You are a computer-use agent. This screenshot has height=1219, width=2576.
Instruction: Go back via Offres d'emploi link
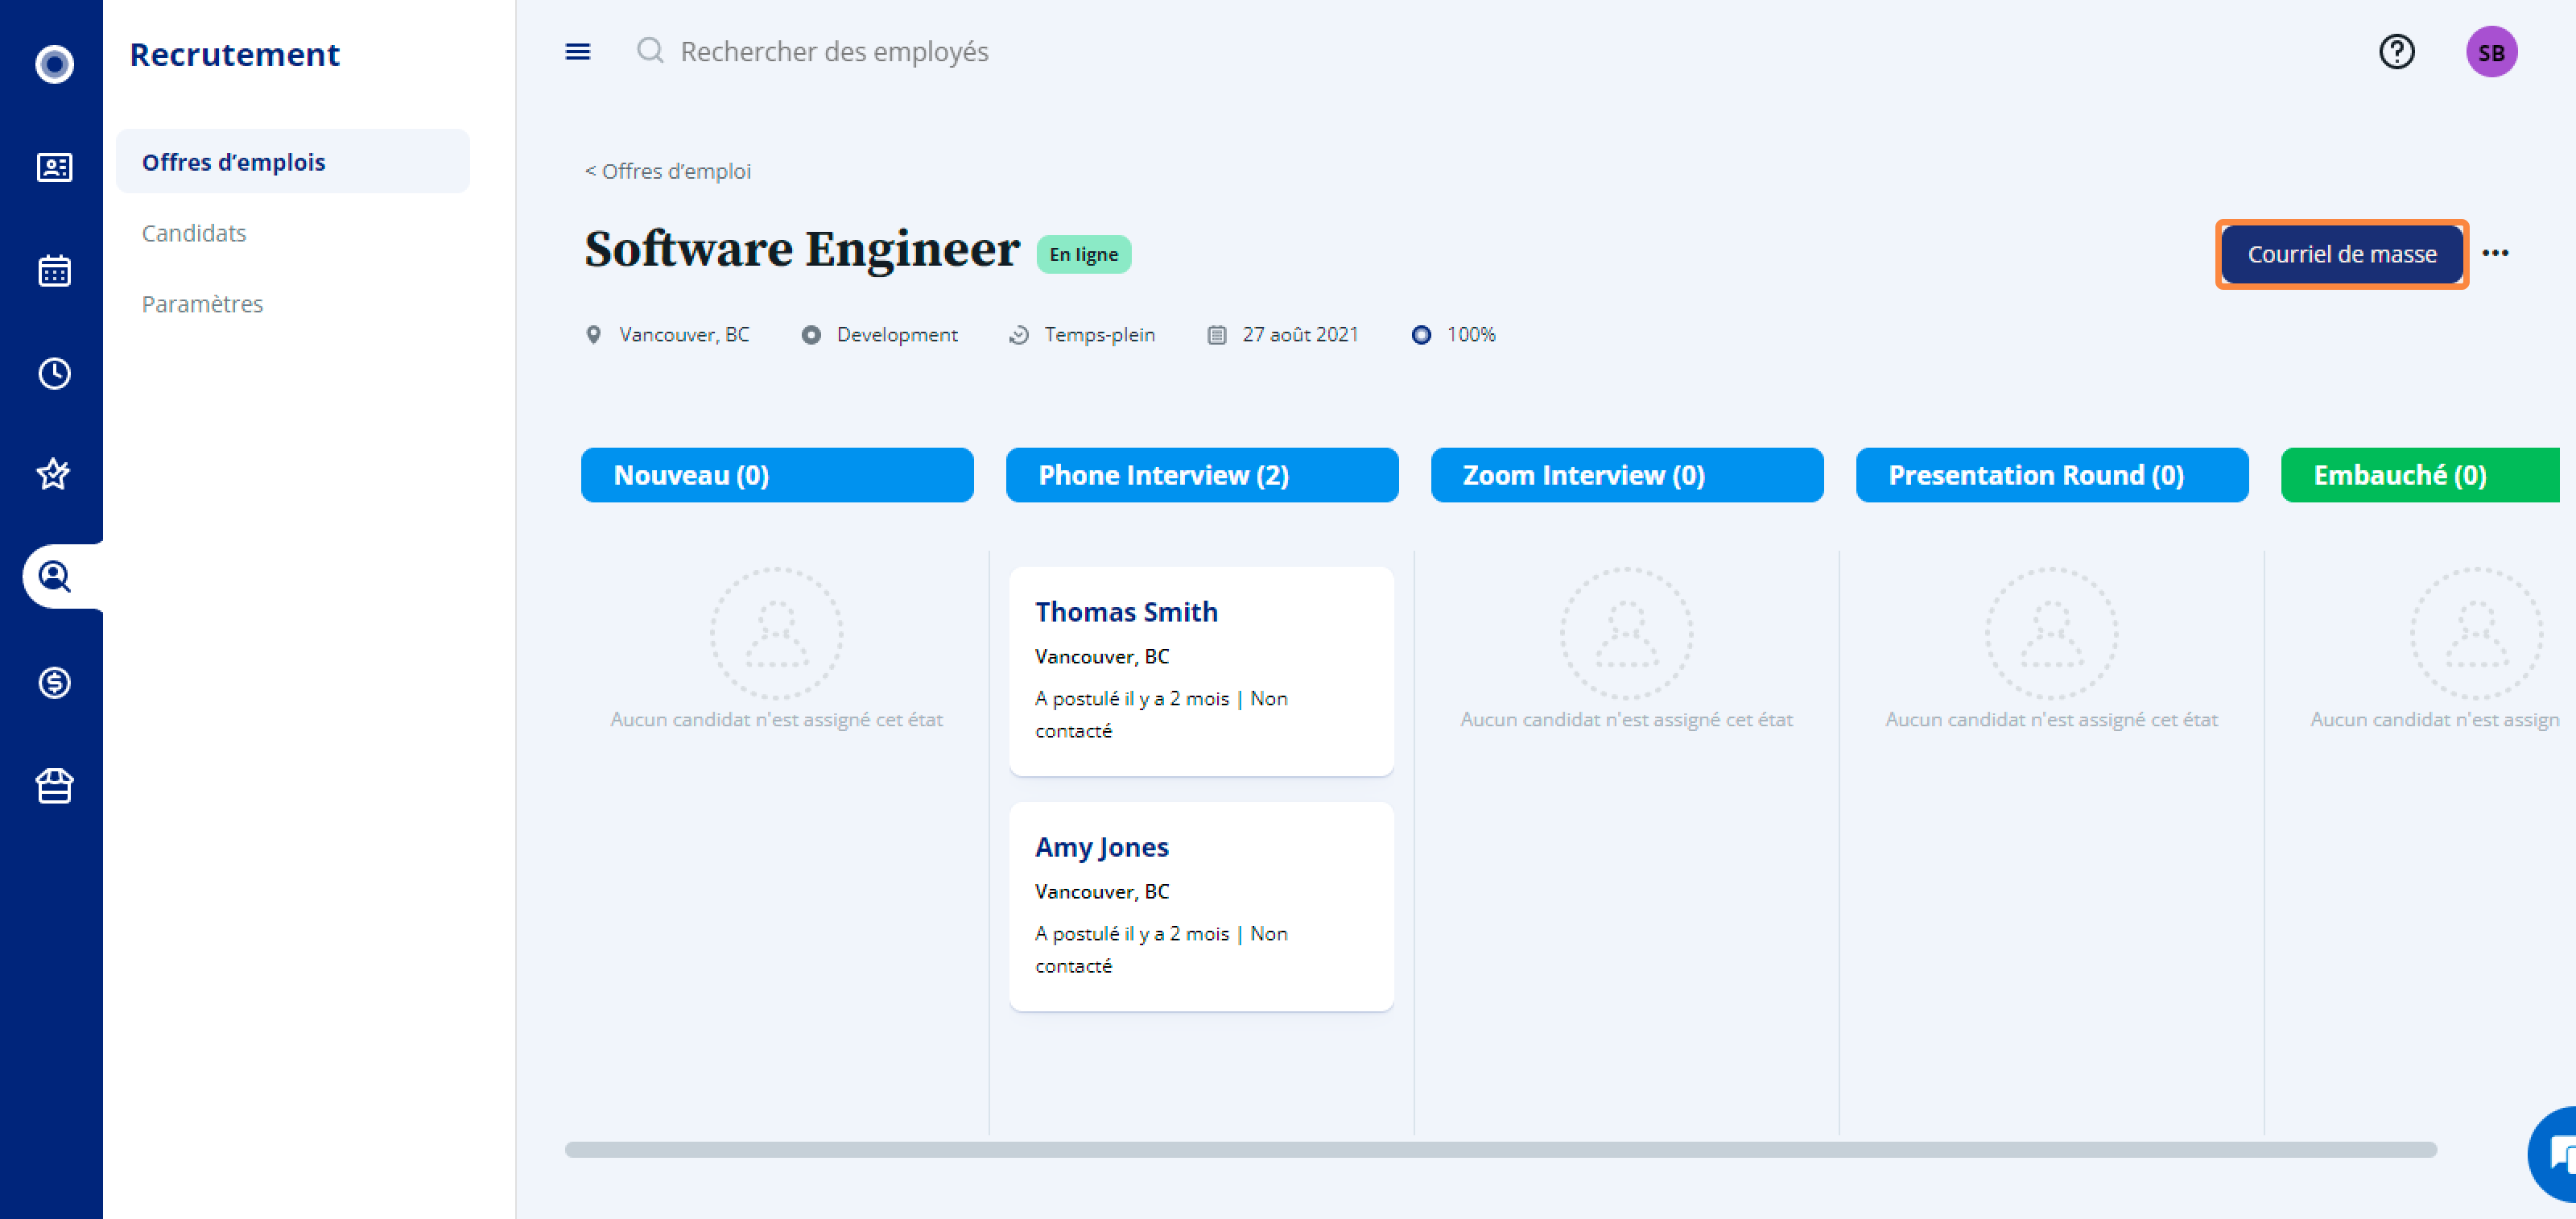click(668, 171)
